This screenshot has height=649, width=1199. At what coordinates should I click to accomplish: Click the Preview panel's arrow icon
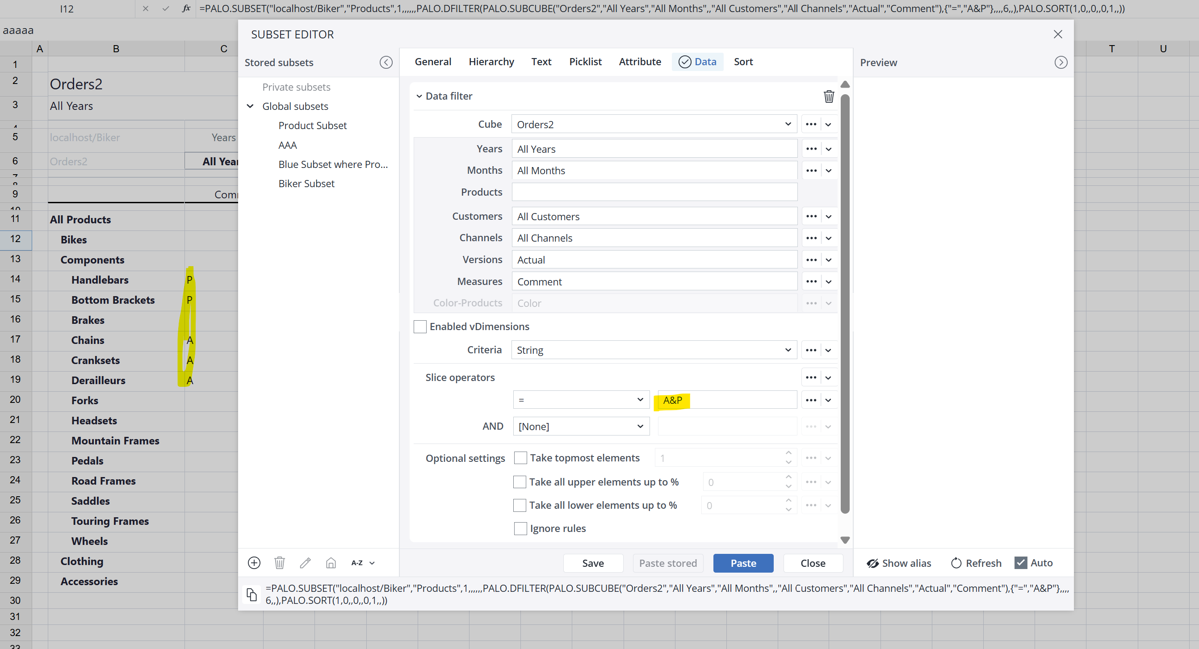1061,63
